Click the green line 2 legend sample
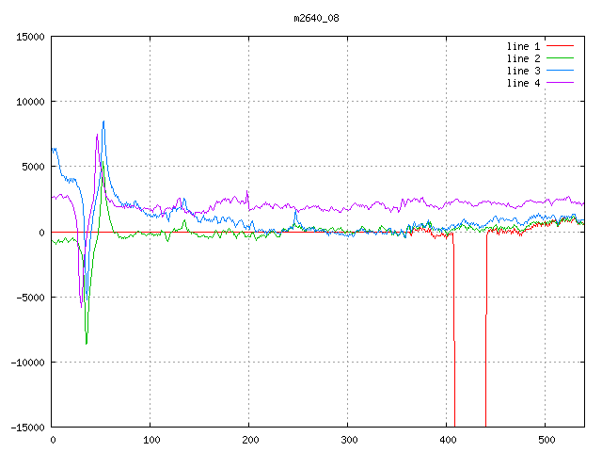 560,58
